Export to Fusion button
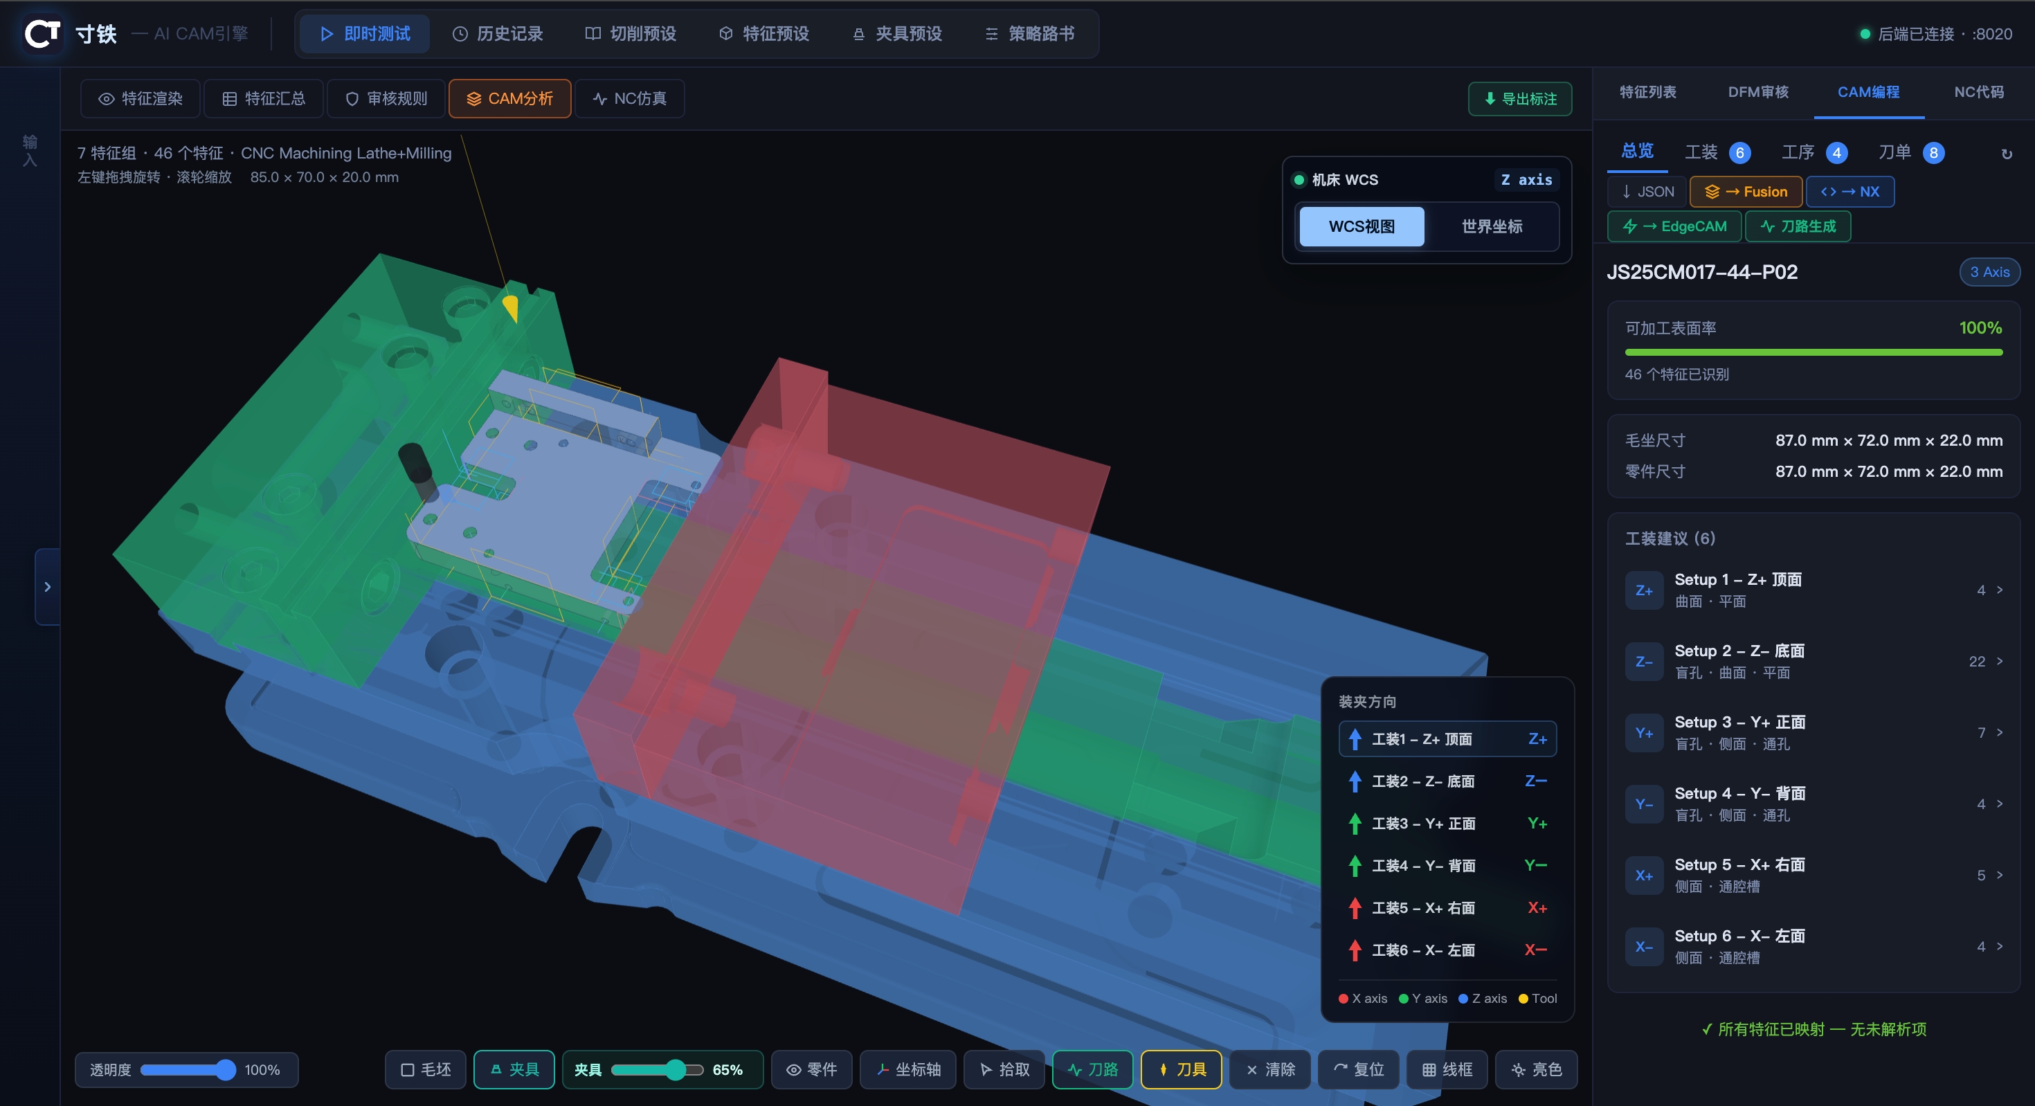This screenshot has width=2035, height=1106. [x=1746, y=192]
